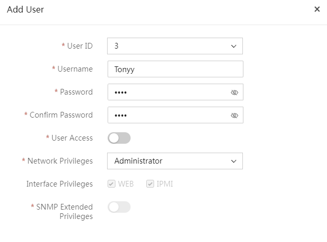Click the Confirm Password label text

point(61,115)
